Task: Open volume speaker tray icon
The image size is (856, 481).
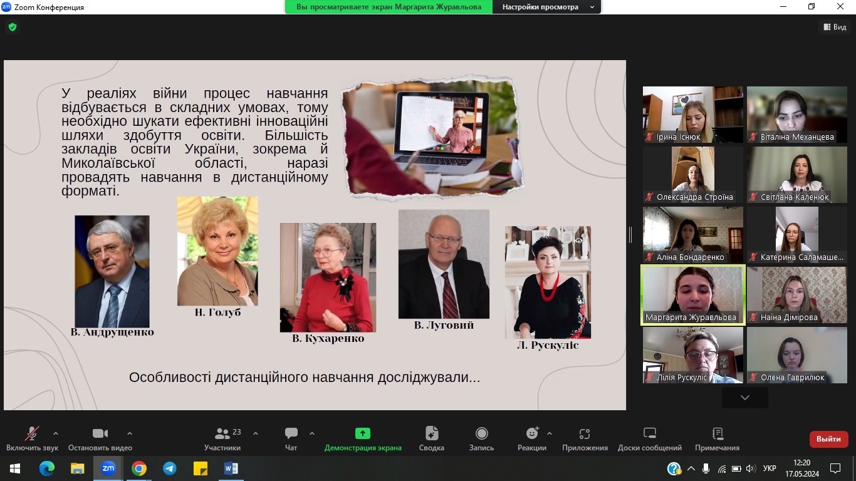Action: point(751,468)
